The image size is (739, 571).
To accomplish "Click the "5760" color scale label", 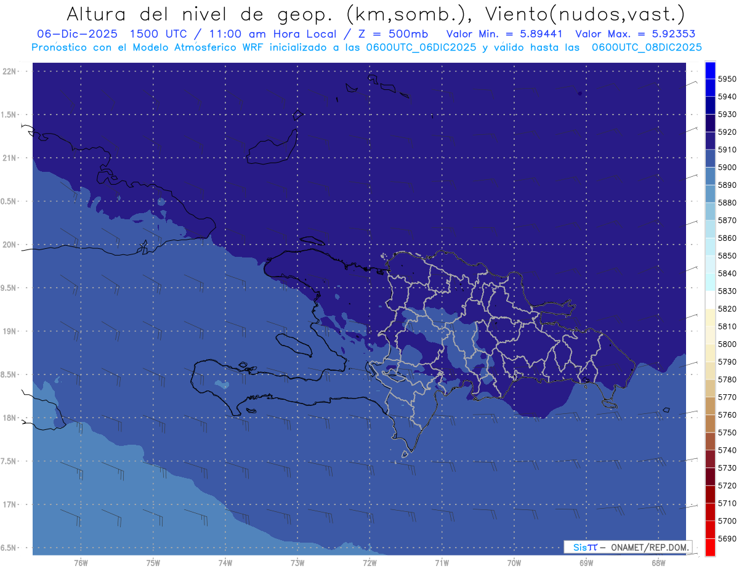I will click(727, 415).
